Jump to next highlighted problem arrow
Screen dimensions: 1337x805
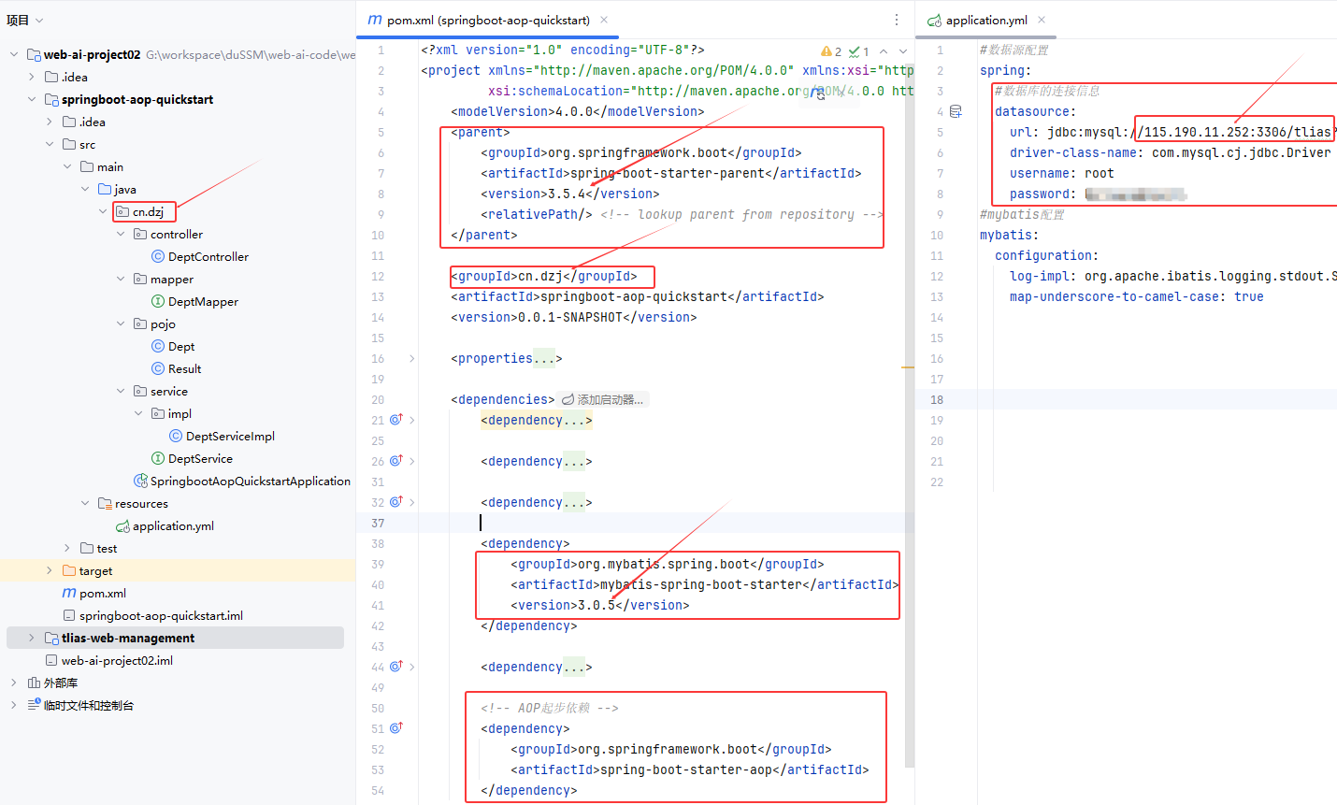click(x=903, y=51)
